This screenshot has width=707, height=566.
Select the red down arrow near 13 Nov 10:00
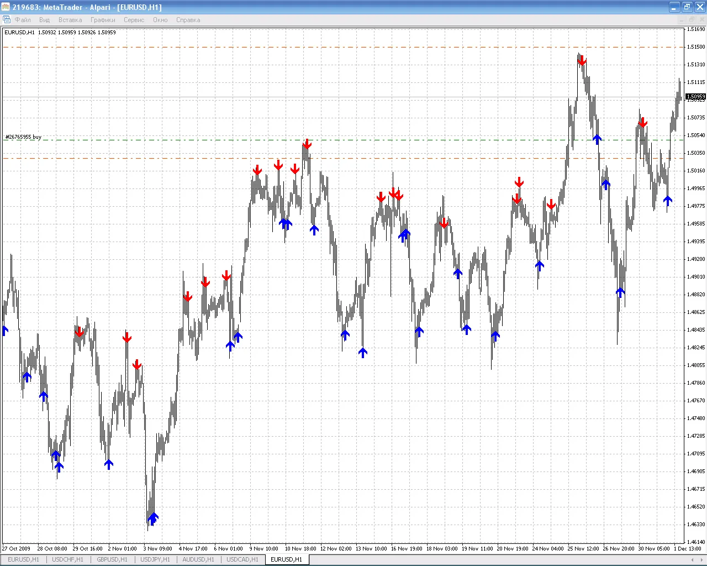pos(381,197)
